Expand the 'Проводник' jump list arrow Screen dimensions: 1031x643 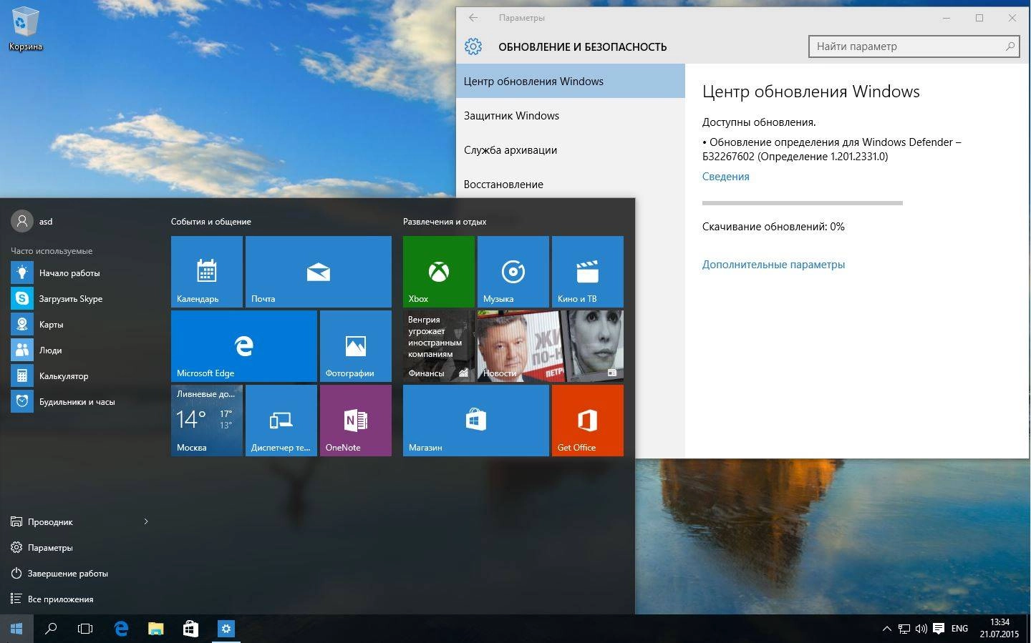point(146,521)
